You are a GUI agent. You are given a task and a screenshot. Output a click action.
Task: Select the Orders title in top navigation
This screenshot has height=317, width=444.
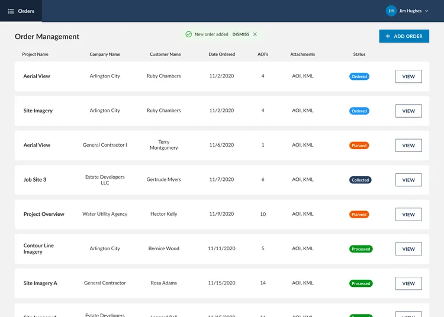point(27,11)
